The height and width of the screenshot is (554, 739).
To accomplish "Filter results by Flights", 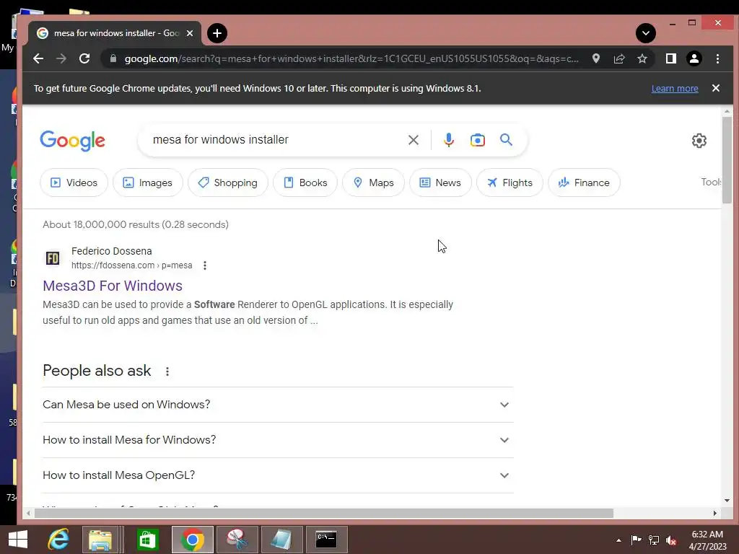I will point(510,183).
